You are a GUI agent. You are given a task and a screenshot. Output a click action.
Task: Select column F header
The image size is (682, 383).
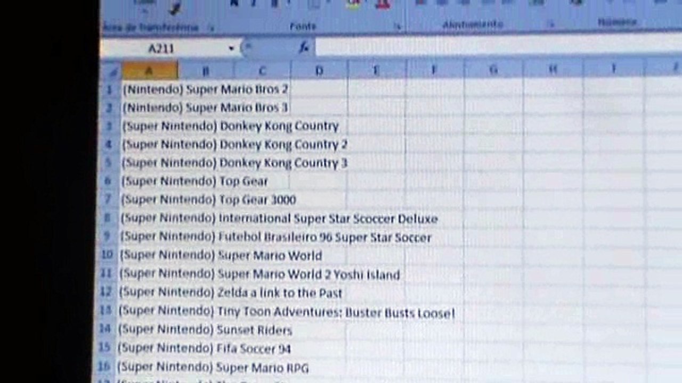pyautogui.click(x=435, y=69)
